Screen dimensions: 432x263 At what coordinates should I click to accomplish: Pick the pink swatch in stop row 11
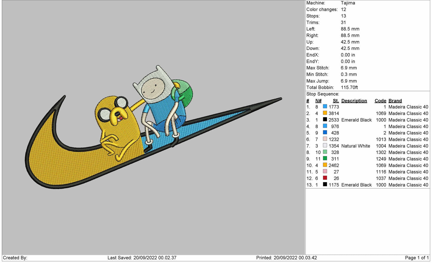325,172
